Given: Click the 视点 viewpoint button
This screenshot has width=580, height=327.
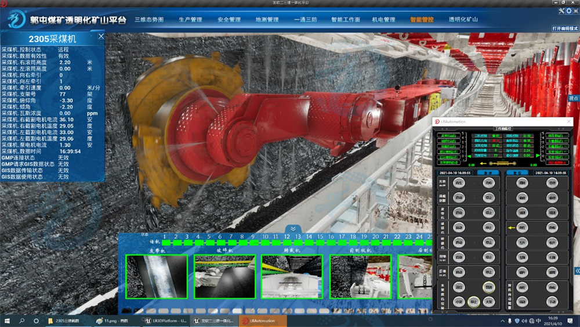Looking at the screenshot, I should pyautogui.click(x=573, y=98).
